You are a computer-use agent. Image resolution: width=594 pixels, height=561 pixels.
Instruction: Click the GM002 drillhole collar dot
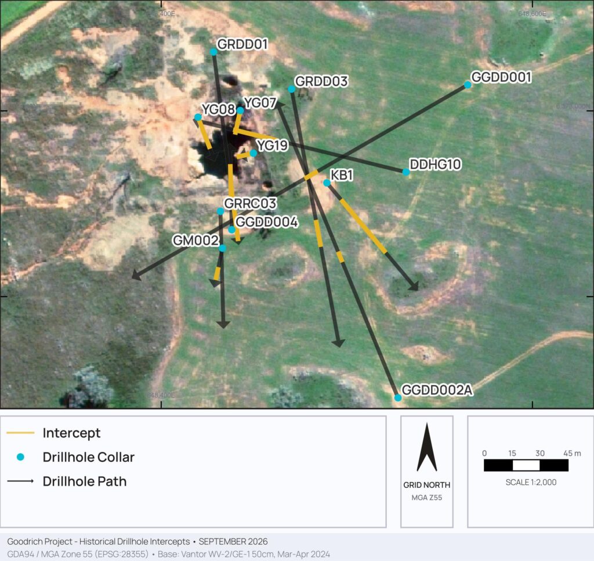point(223,248)
